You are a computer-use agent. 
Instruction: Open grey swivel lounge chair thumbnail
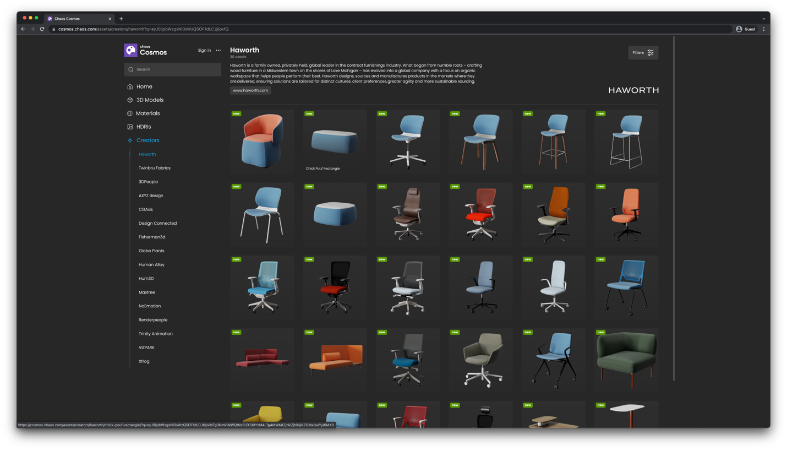(x=480, y=360)
